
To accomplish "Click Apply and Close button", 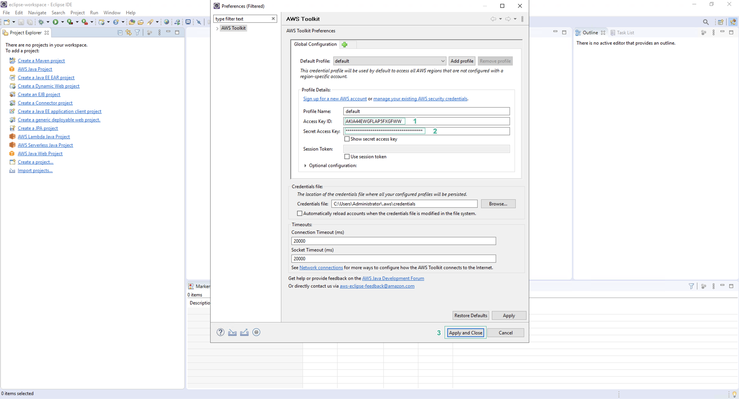I will (465, 333).
